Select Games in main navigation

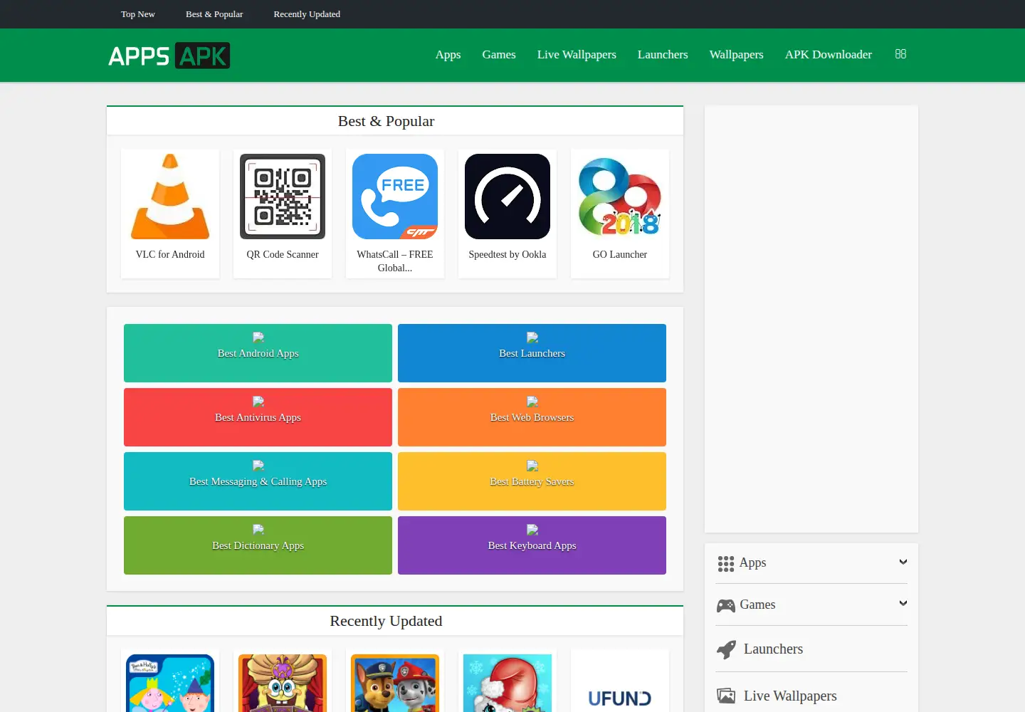click(x=499, y=55)
